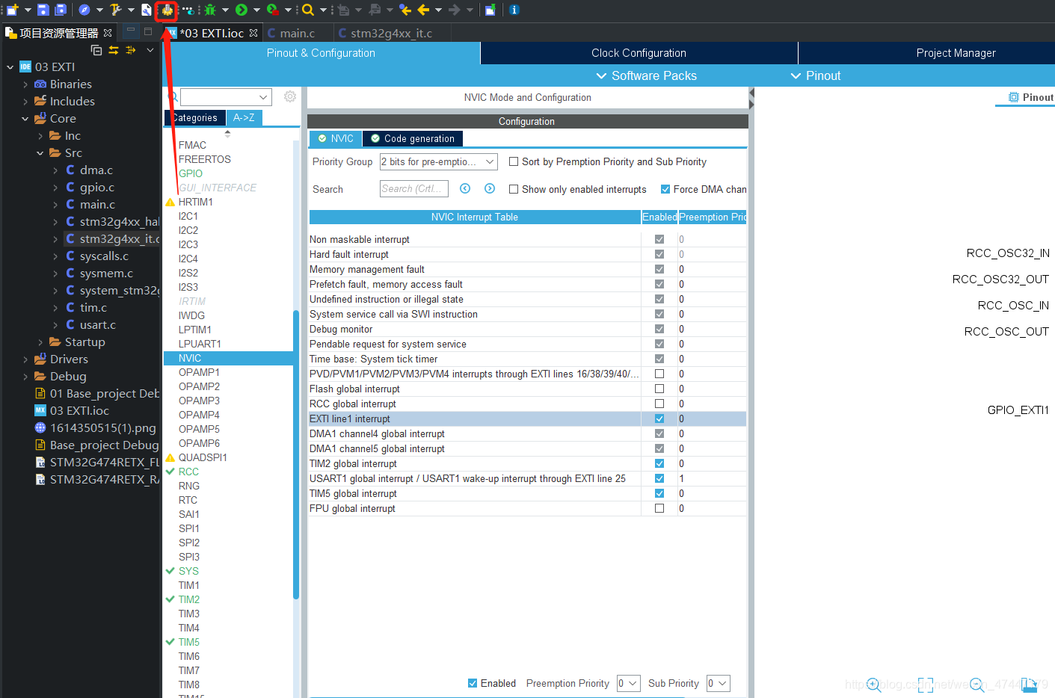Toggle Force DMA channels checkbox
This screenshot has height=698, width=1055.
click(665, 189)
